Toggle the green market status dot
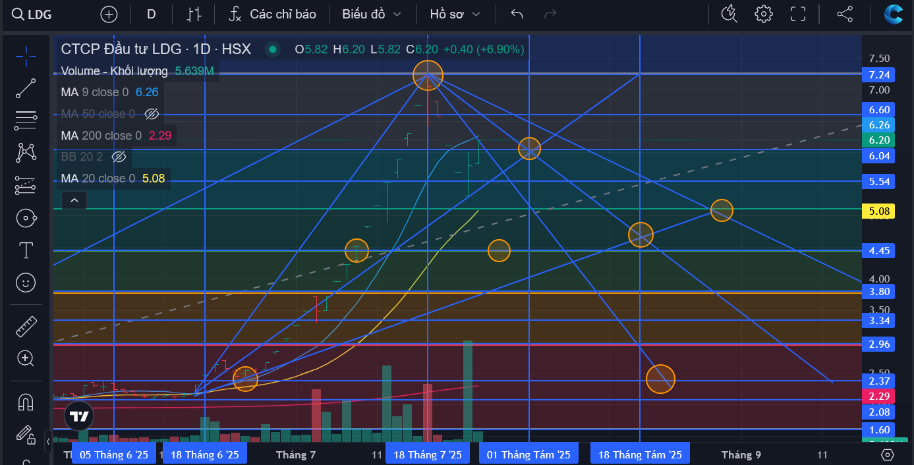 coord(272,49)
